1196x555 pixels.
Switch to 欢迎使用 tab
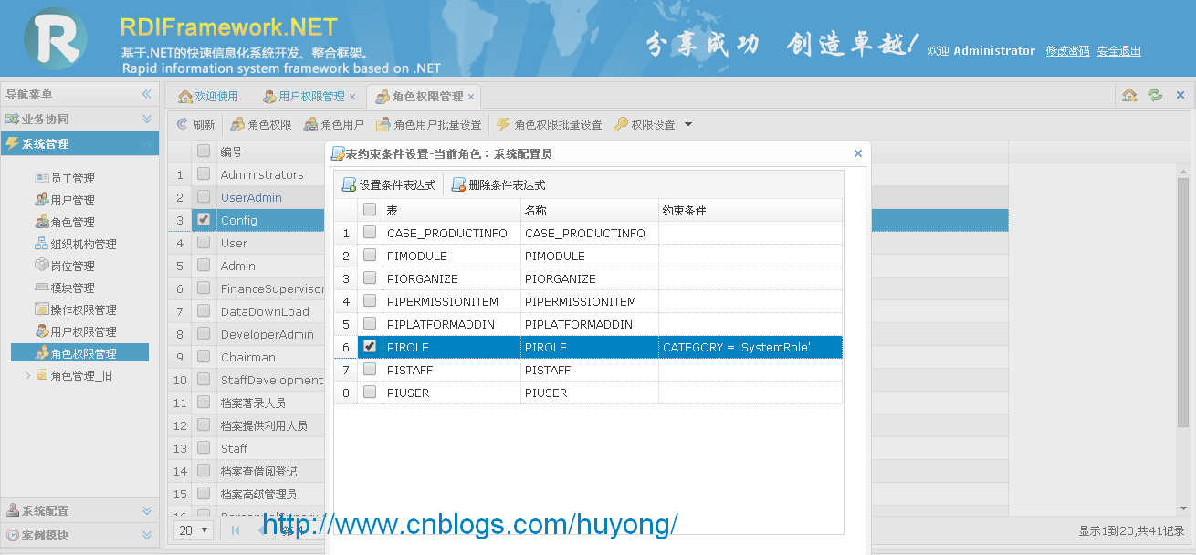tap(208, 96)
